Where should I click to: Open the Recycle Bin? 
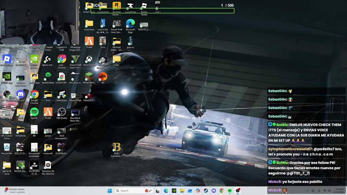tap(7, 149)
